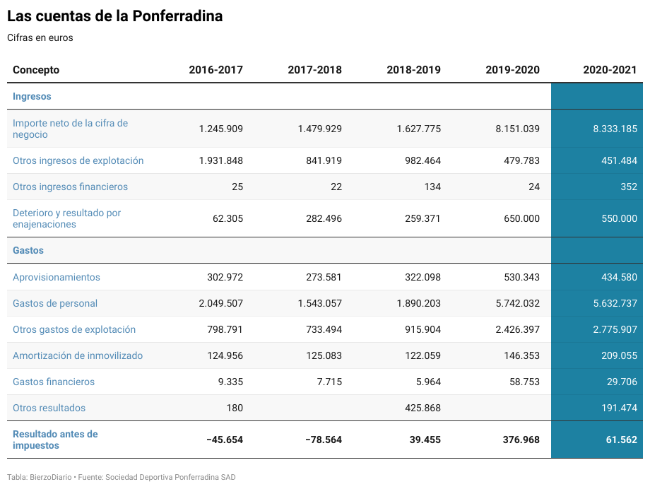Click the result value 376.968
The width and height of the screenshot is (650, 489).
(x=521, y=440)
